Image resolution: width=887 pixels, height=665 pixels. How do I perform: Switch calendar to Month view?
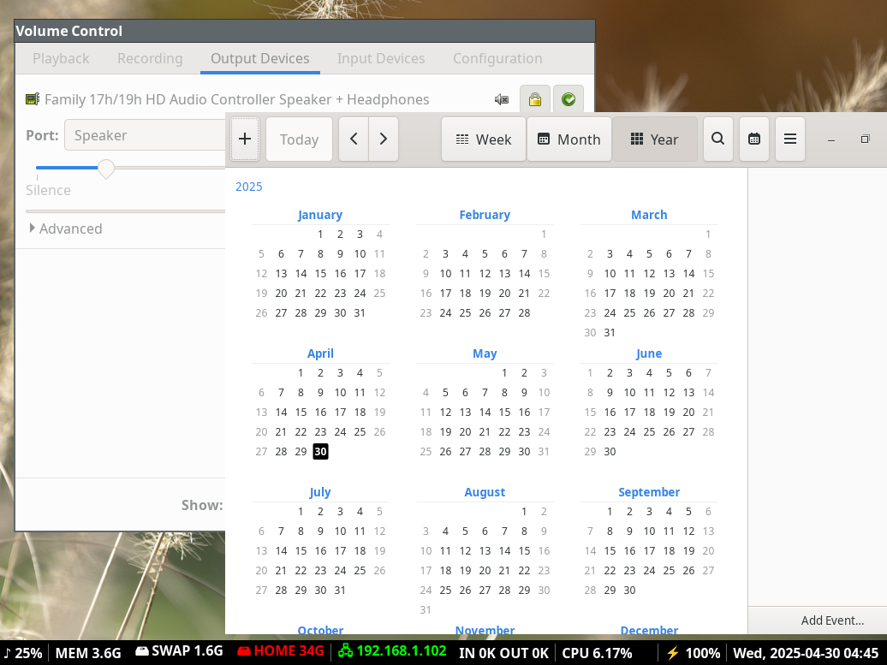[x=569, y=140]
